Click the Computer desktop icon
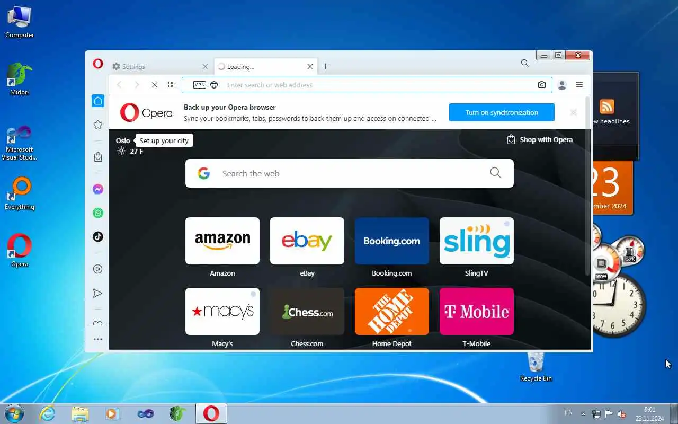This screenshot has width=678, height=424. pos(20,22)
